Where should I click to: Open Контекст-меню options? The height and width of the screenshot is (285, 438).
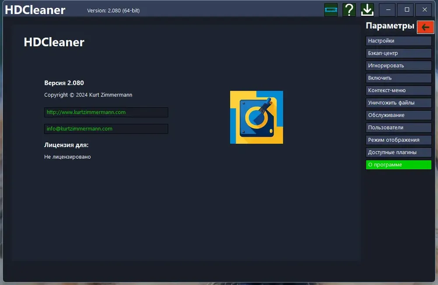399,90
